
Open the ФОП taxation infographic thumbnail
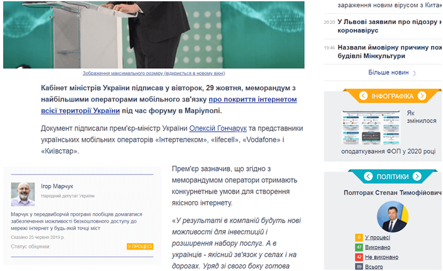[x=371, y=127]
